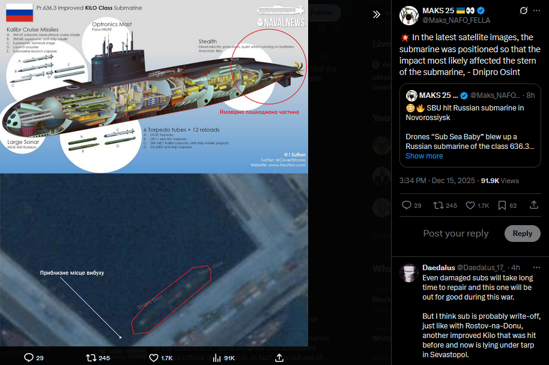Like via heart icon under image
This screenshot has height=365, width=549.
pos(154,358)
